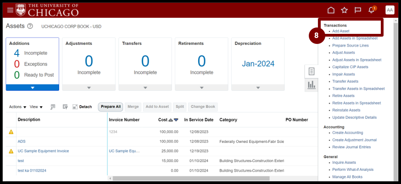Click the Change Book button
Screen dimensions: 401x184
click(203, 107)
